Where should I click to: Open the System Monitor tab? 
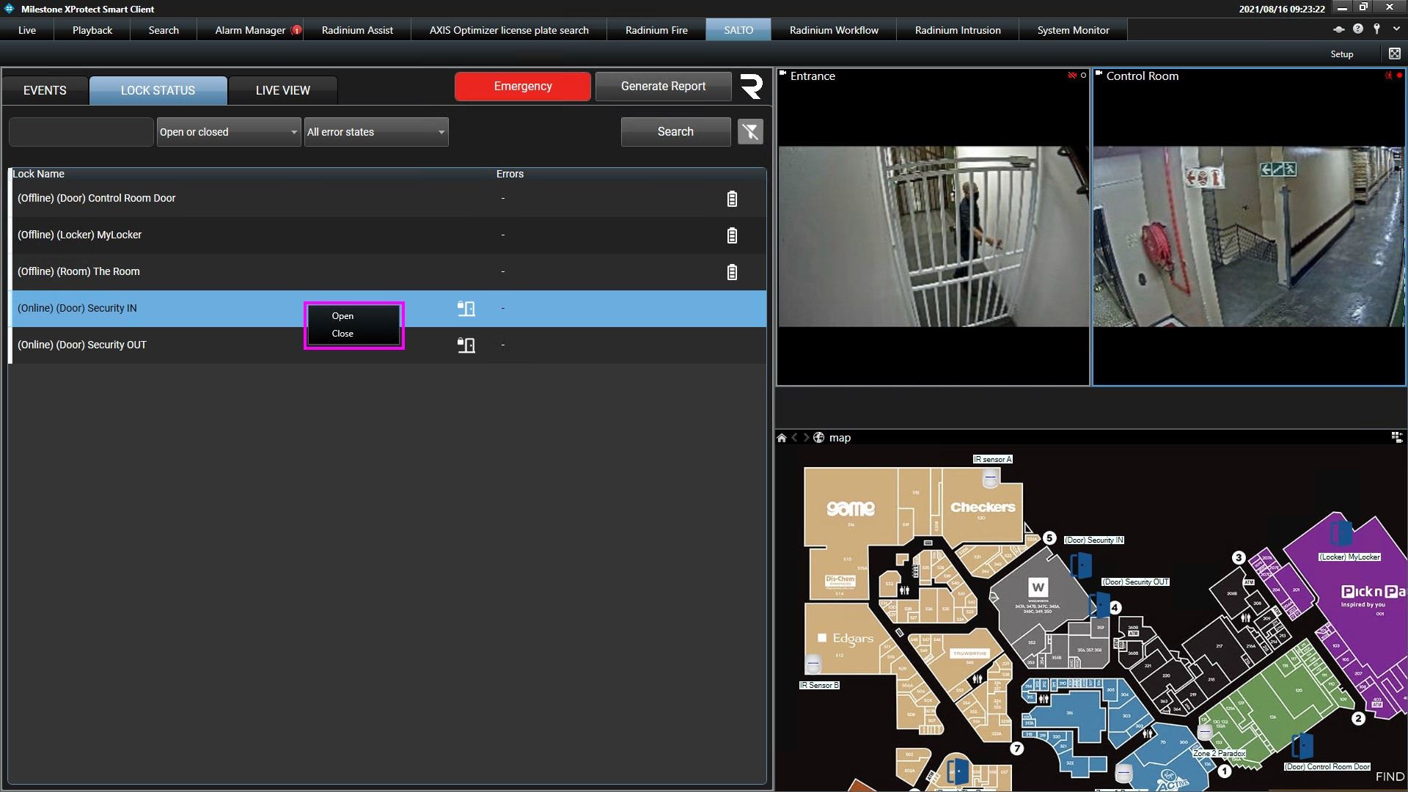1073,30
